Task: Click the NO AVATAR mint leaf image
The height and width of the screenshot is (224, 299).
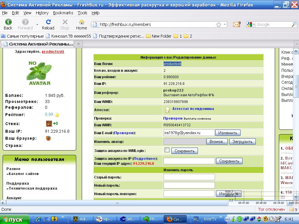Action: [x=40, y=73]
